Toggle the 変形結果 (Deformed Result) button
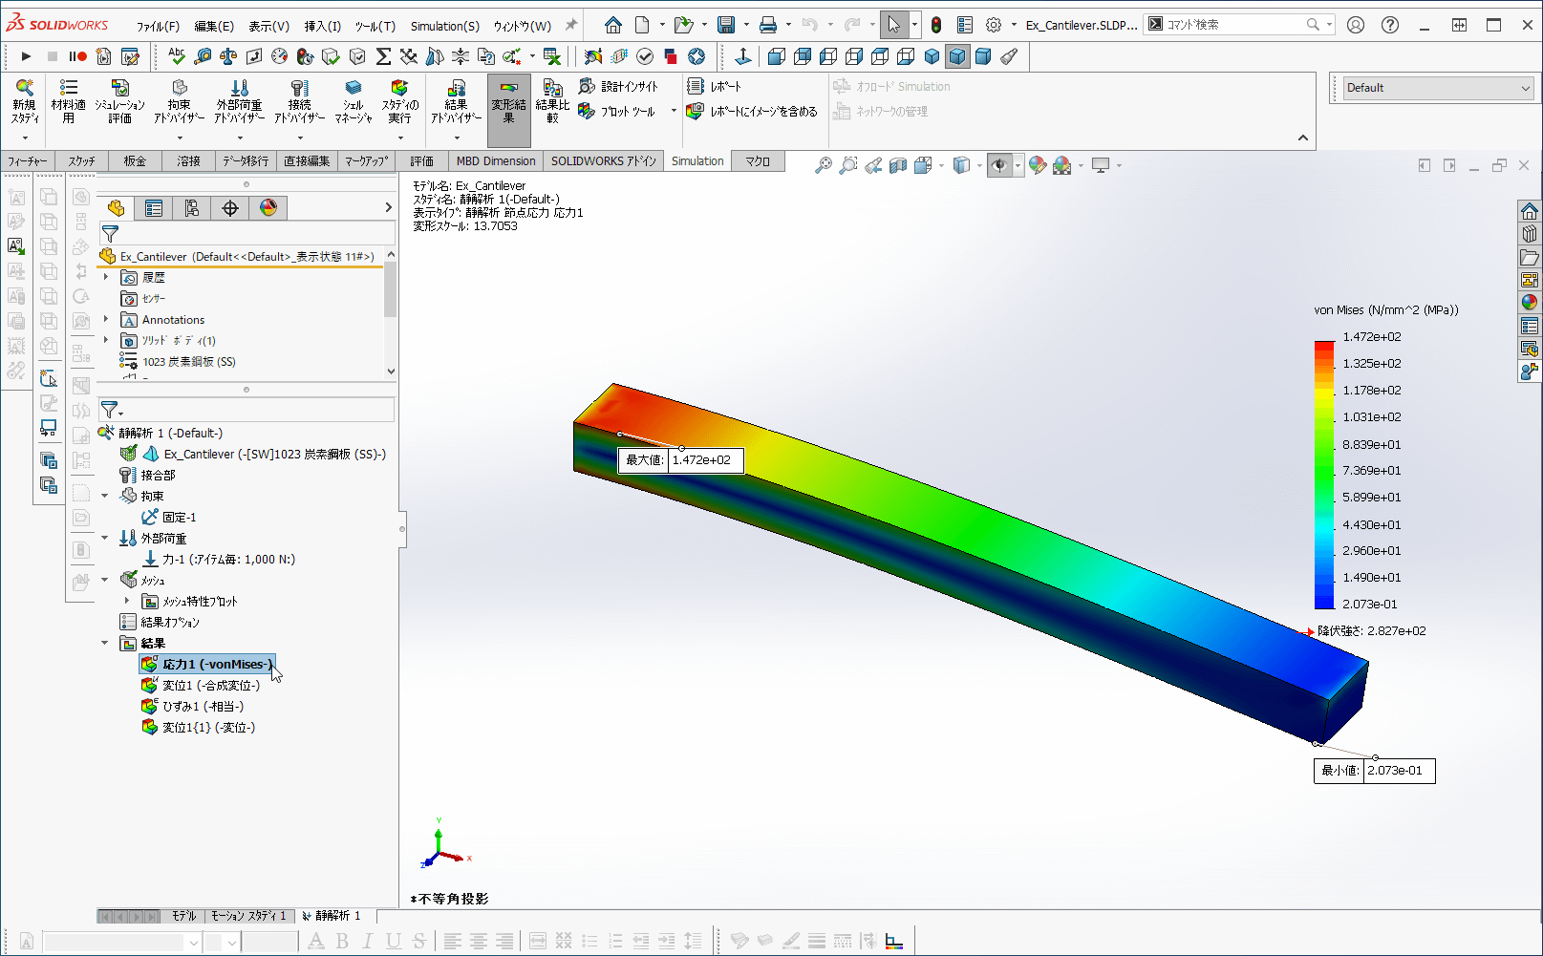Screen dimensions: 1543x956 tap(508, 100)
